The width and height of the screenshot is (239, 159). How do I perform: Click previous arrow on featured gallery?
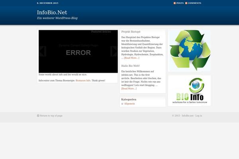coord(42,51)
